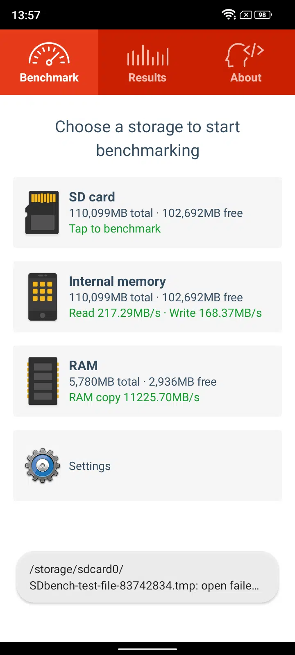The height and width of the screenshot is (655, 295).
Task: Select the Benchmark tab label
Action: pyautogui.click(x=49, y=77)
